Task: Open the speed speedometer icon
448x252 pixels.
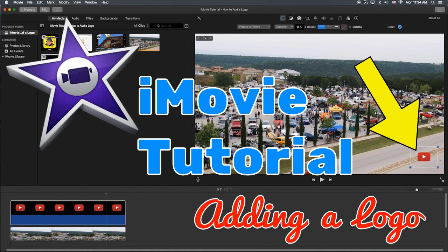Action: click(x=340, y=18)
